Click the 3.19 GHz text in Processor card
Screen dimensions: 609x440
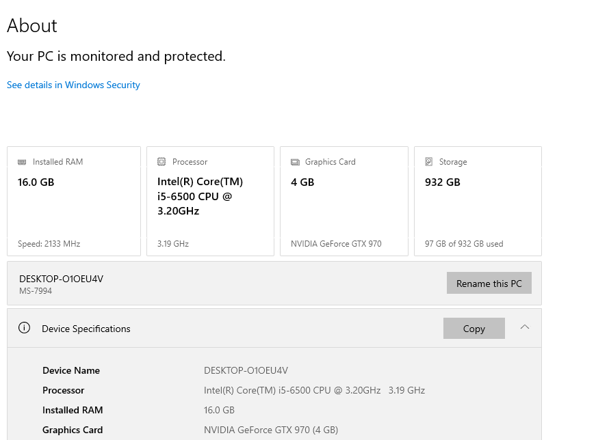tap(173, 244)
